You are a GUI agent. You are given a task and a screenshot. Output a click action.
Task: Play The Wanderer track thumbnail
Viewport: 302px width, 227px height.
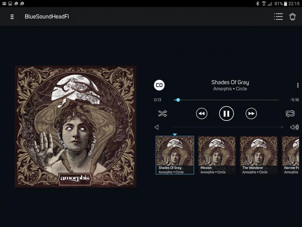(259, 155)
